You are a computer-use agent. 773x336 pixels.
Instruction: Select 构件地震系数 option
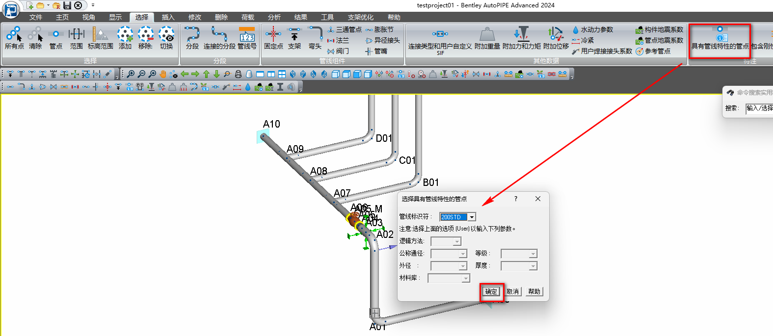point(660,29)
